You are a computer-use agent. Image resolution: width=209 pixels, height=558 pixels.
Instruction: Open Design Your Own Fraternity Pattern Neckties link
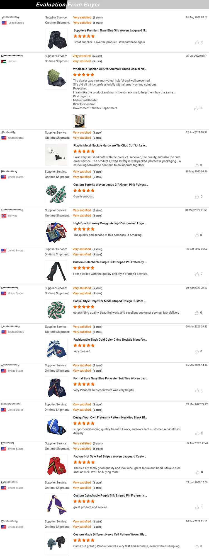tap(110, 417)
